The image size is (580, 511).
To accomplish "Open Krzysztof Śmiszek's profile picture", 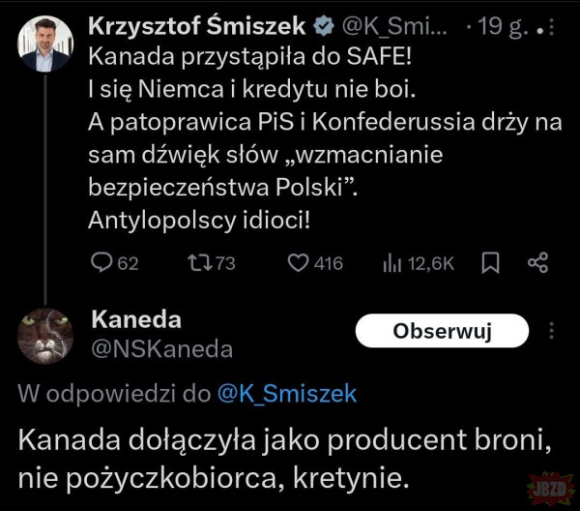I will pyautogui.click(x=45, y=44).
